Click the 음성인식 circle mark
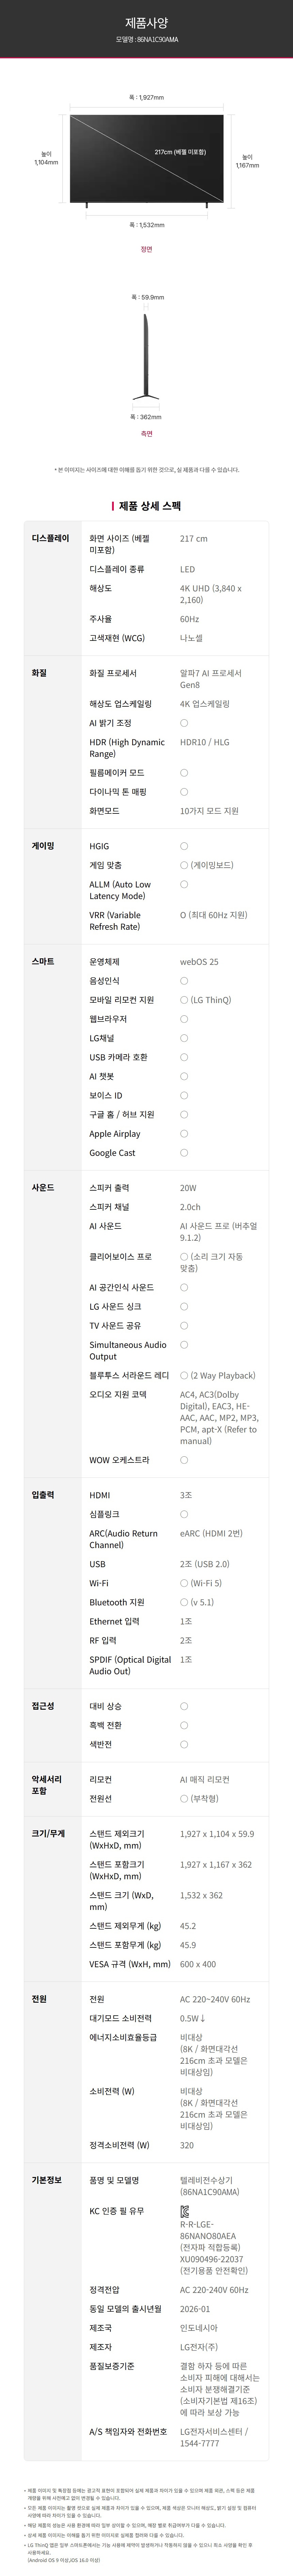This screenshot has height=2576, width=293. click(184, 981)
